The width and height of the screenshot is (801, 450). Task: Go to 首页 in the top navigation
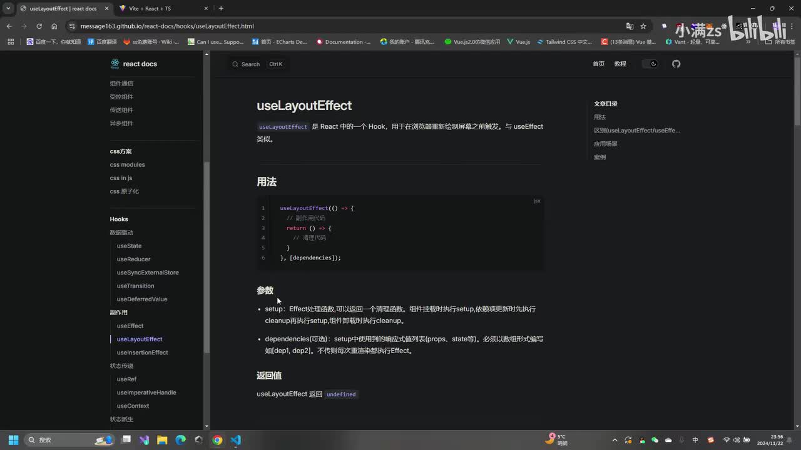tap(599, 64)
